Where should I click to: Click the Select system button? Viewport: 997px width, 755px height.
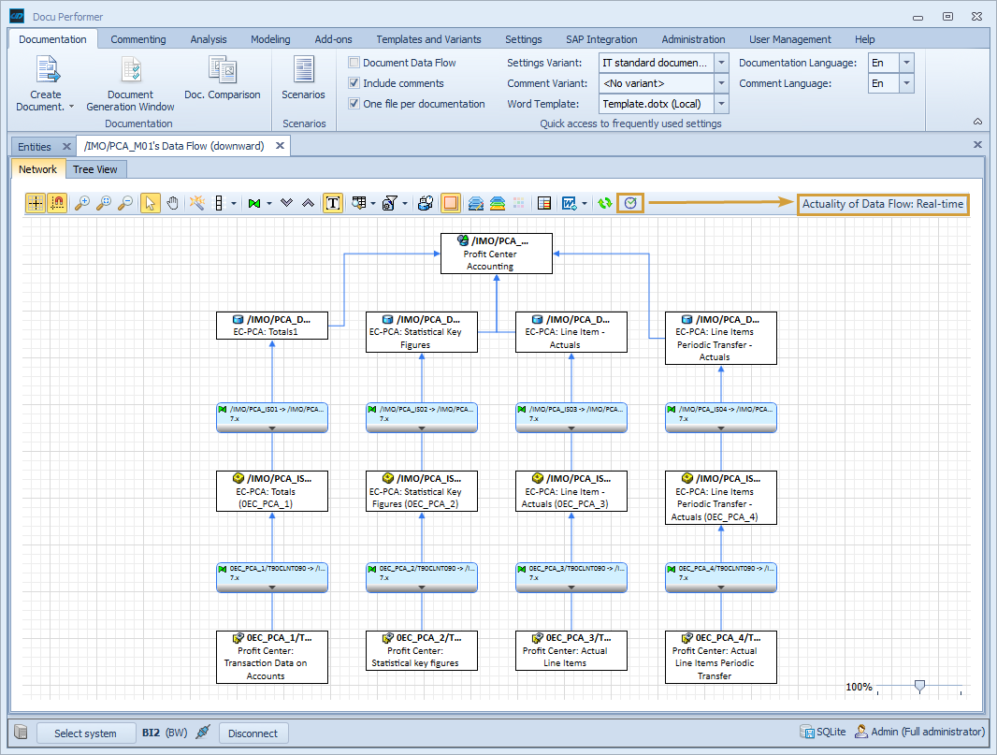[x=86, y=733]
